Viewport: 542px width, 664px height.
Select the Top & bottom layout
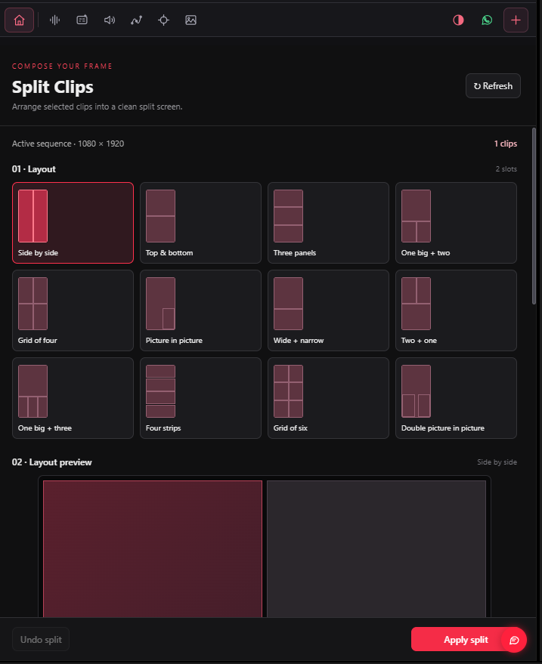coord(200,223)
